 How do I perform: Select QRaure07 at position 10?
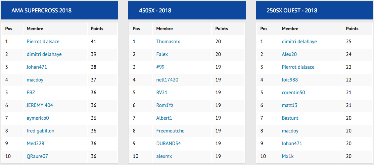coord(37,156)
